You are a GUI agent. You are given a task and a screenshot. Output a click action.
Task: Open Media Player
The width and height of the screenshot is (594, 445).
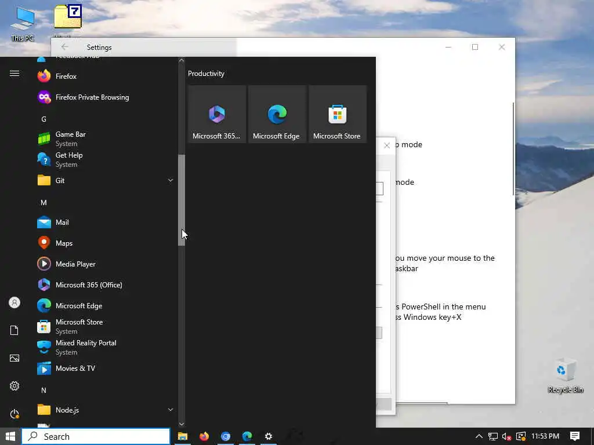(x=106, y=264)
